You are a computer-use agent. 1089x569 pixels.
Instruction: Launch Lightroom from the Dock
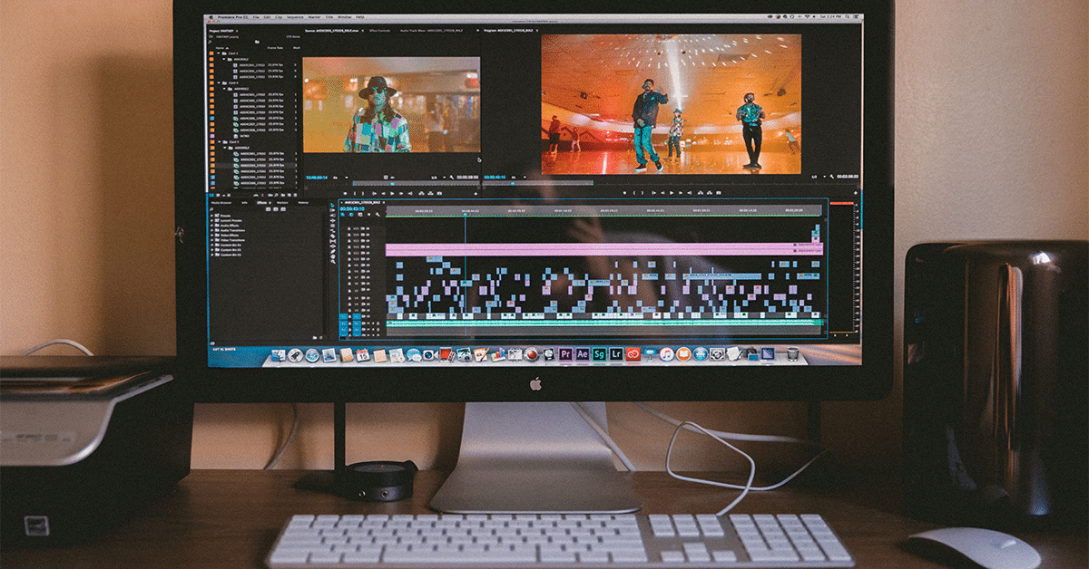616,353
